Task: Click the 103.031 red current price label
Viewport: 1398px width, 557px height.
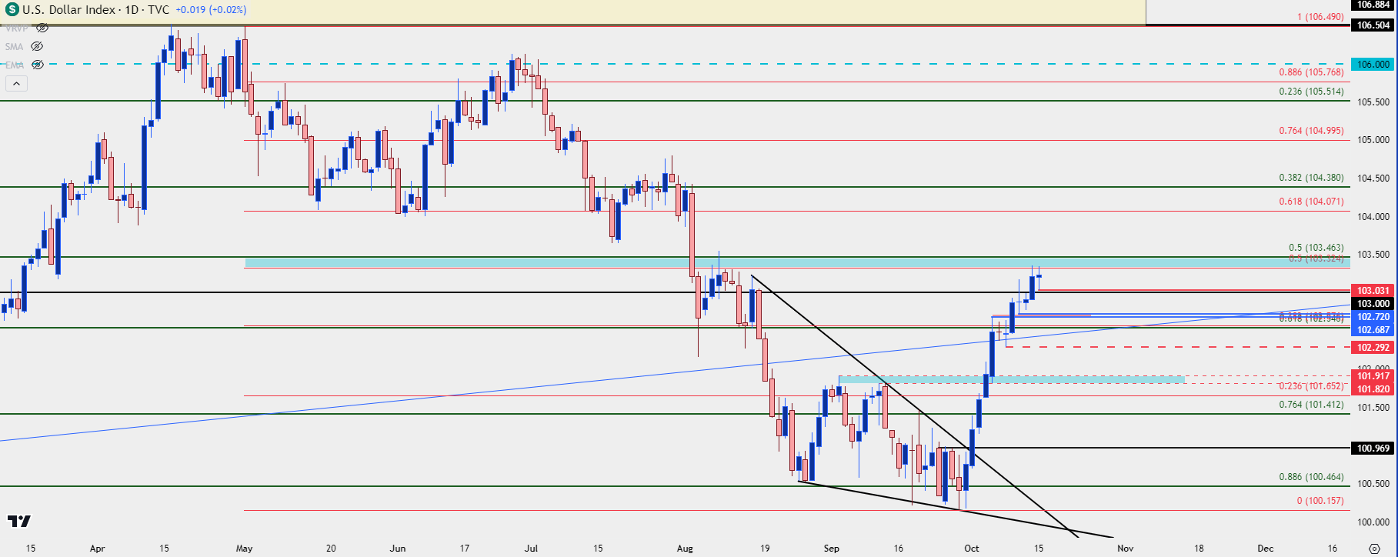Action: tap(1373, 290)
